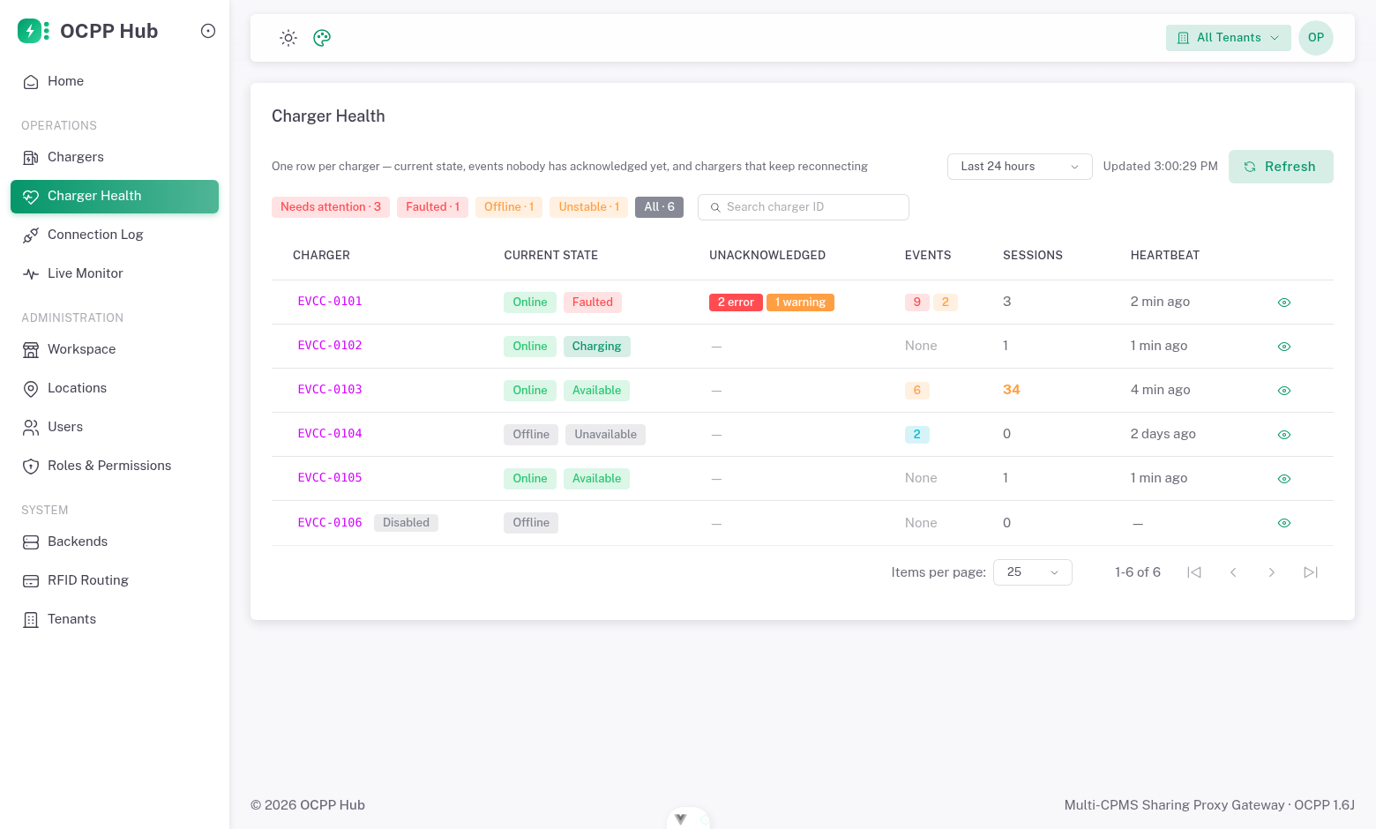This screenshot has height=829, width=1376.
Task: Click the Search charger ID field
Action: click(x=804, y=207)
